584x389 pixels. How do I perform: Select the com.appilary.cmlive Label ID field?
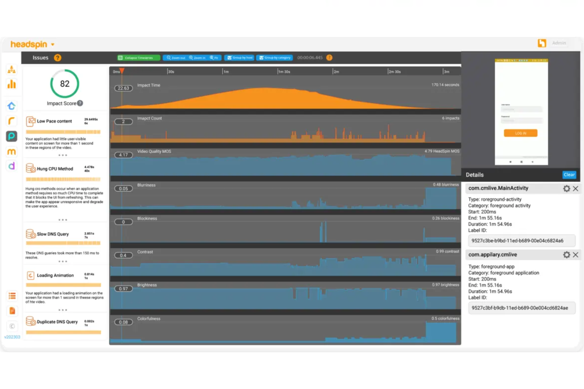pos(521,308)
